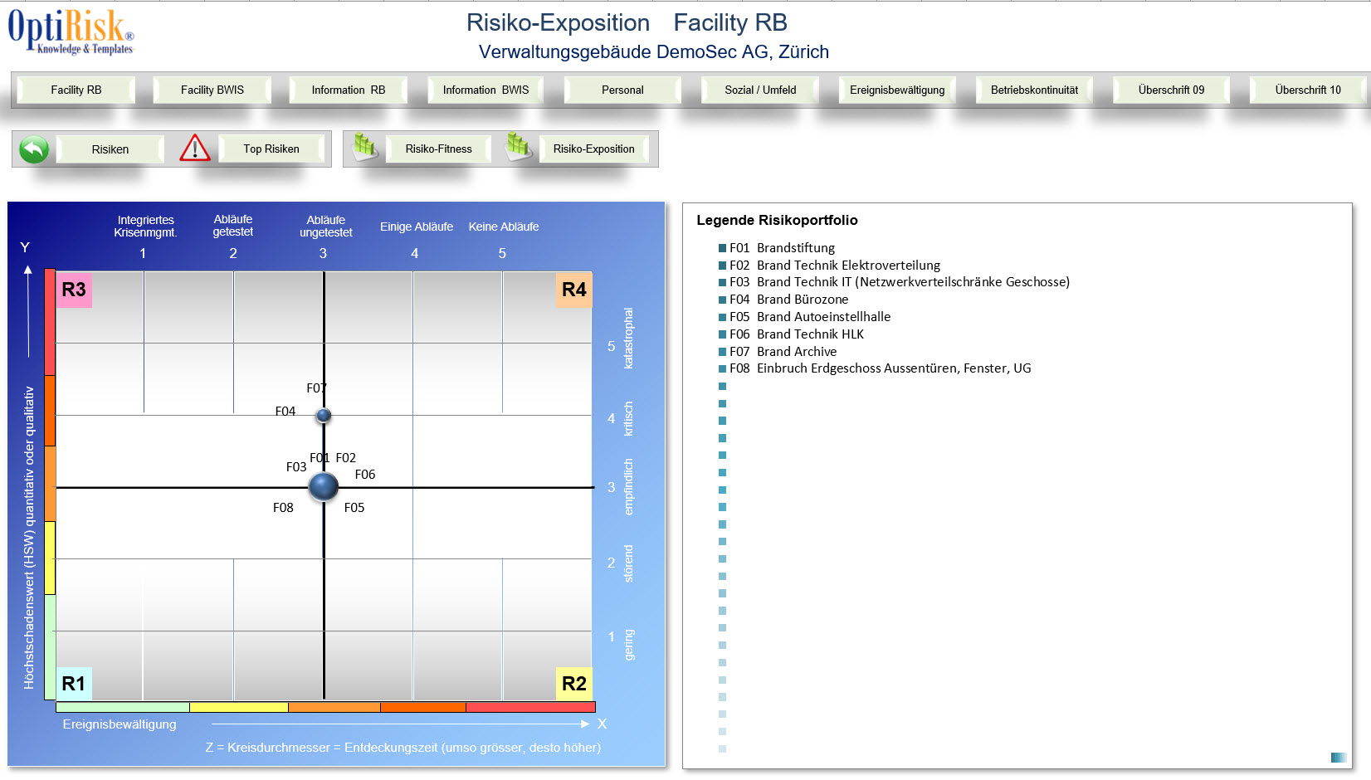Click the bar chart icon beside Risiko-Exposition

click(x=519, y=147)
